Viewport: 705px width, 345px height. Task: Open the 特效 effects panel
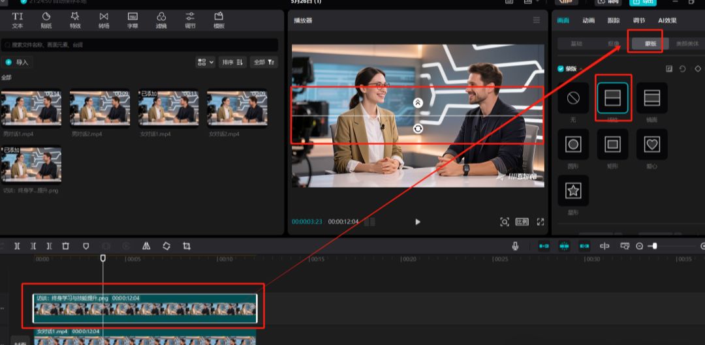pyautogui.click(x=75, y=20)
